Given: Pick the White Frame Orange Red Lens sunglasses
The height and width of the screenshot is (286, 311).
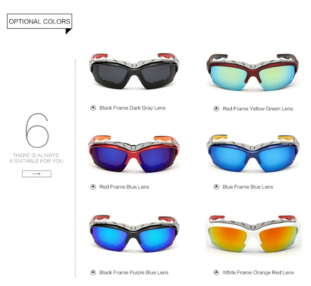Looking at the screenshot, I should (253, 234).
